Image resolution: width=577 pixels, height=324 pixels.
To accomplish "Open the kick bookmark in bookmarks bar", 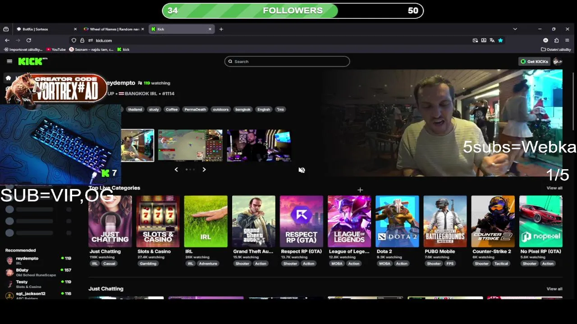I will [123, 49].
